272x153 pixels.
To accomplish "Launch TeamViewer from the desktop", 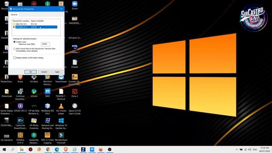I will point(61,79).
